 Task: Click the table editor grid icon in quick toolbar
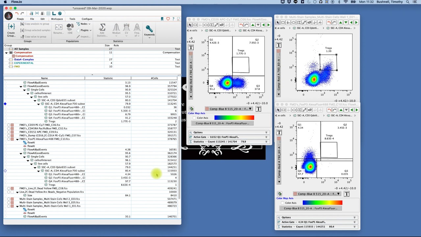click(x=48, y=13)
